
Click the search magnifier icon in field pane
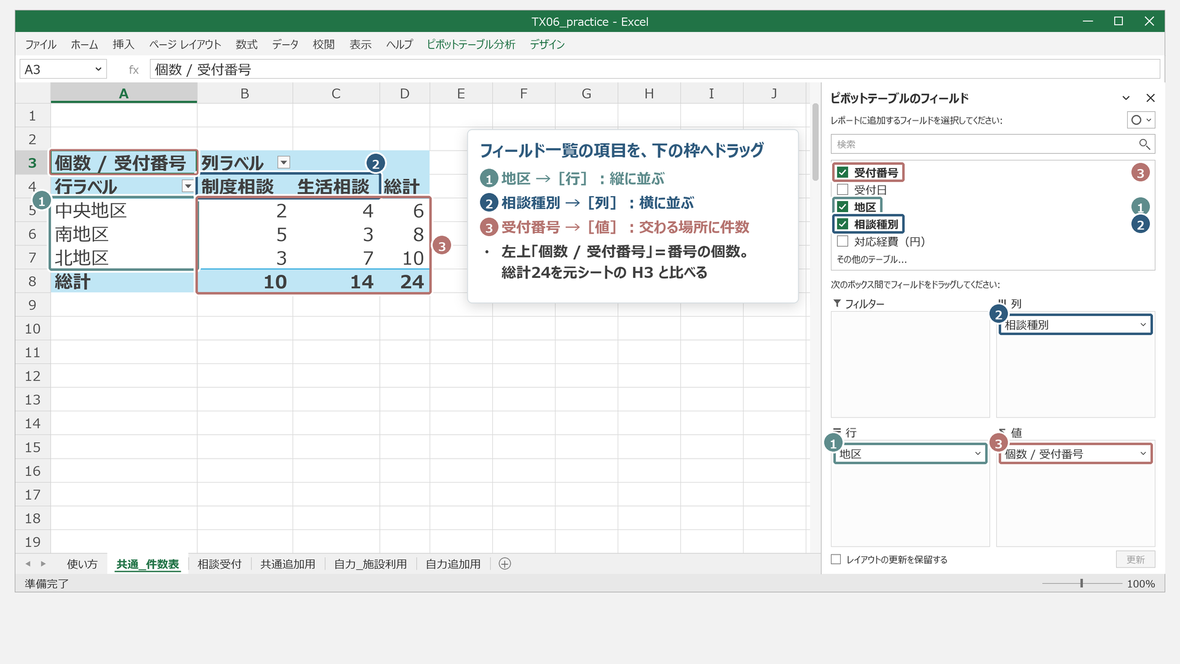click(x=1144, y=144)
